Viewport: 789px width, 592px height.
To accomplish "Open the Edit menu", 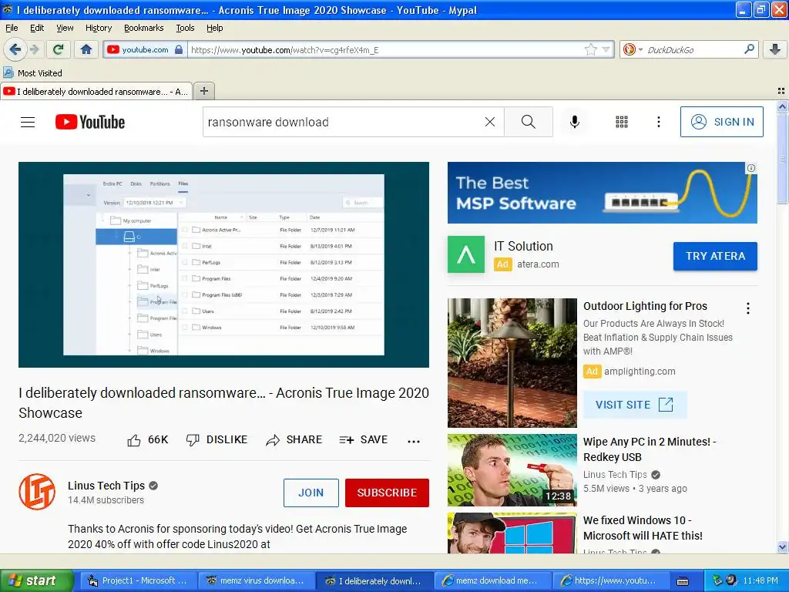I will pos(37,28).
